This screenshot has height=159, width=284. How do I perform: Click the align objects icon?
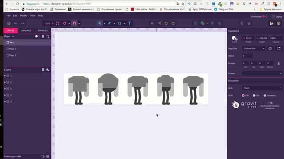point(213,23)
